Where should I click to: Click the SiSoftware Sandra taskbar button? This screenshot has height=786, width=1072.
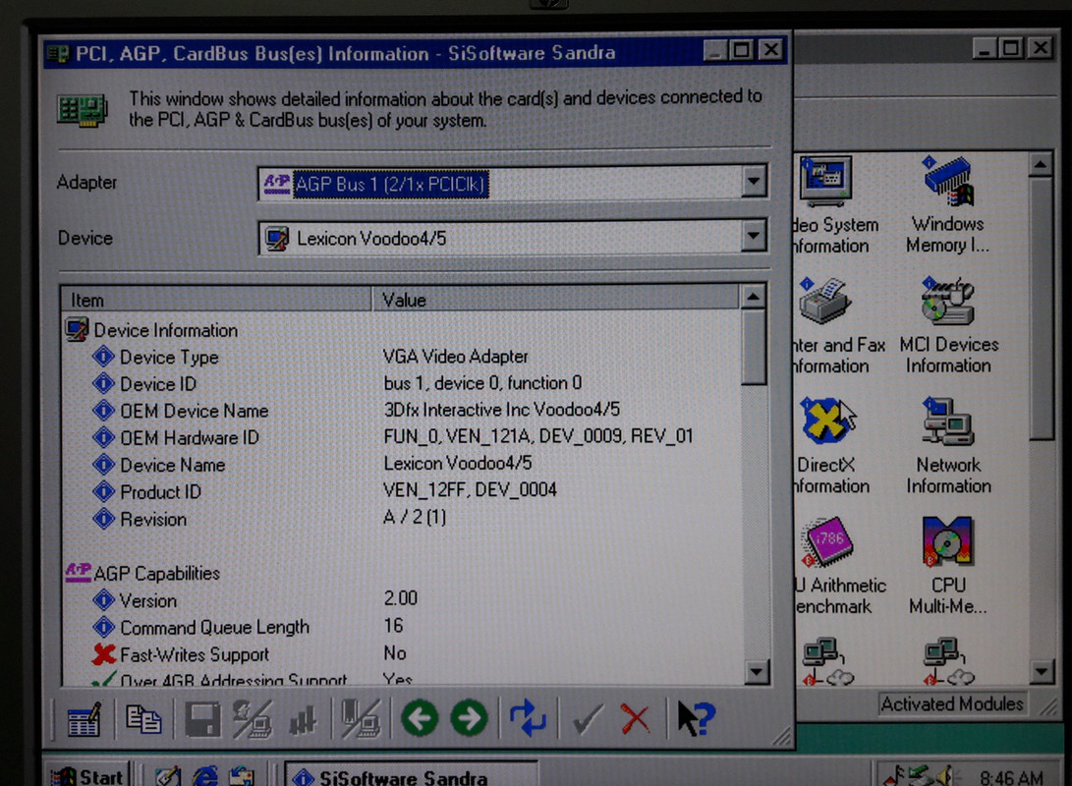[410, 776]
